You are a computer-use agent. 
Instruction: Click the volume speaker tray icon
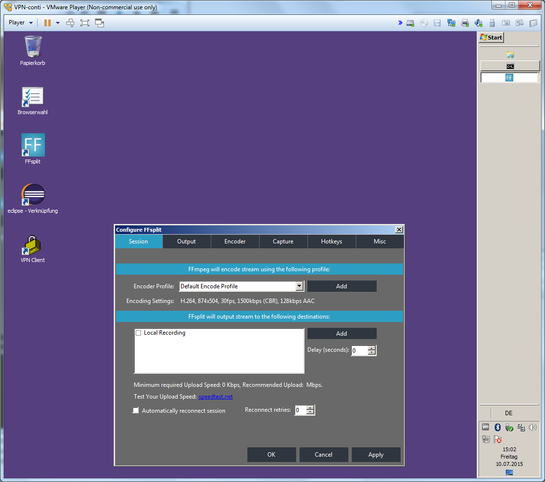(532, 427)
